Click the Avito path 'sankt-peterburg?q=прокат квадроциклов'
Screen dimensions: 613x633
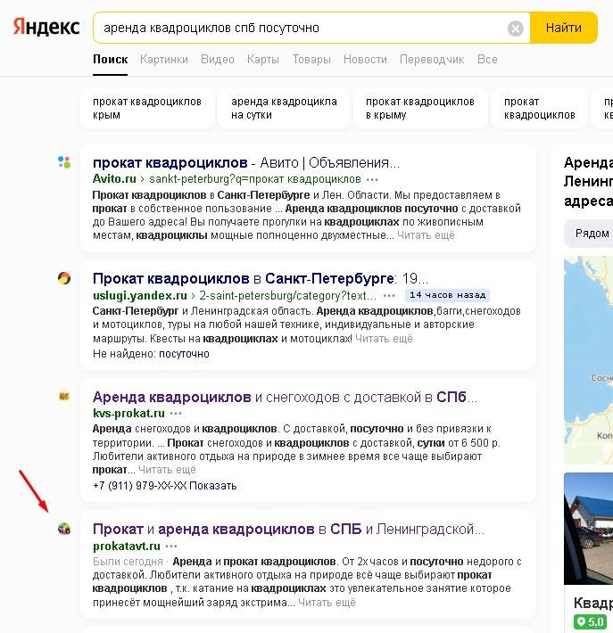click(x=255, y=179)
